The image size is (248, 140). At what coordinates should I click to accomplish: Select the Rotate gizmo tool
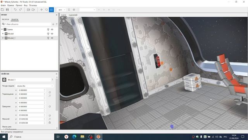pos(46,10)
